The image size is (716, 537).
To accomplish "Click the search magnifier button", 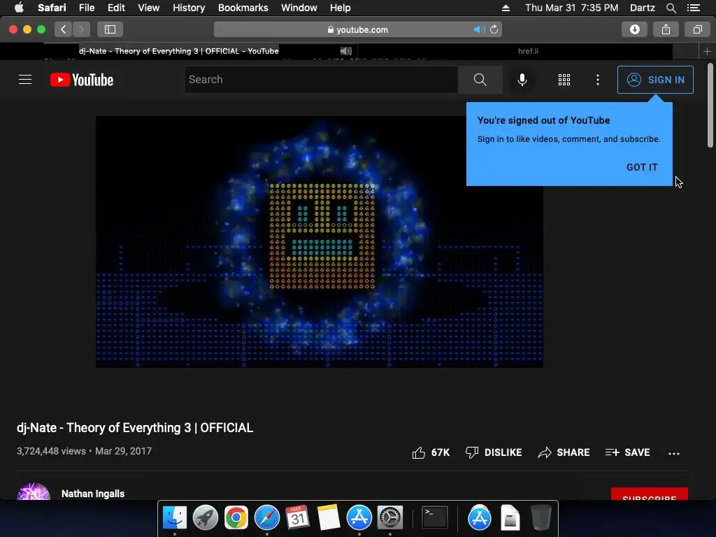I will tap(480, 80).
